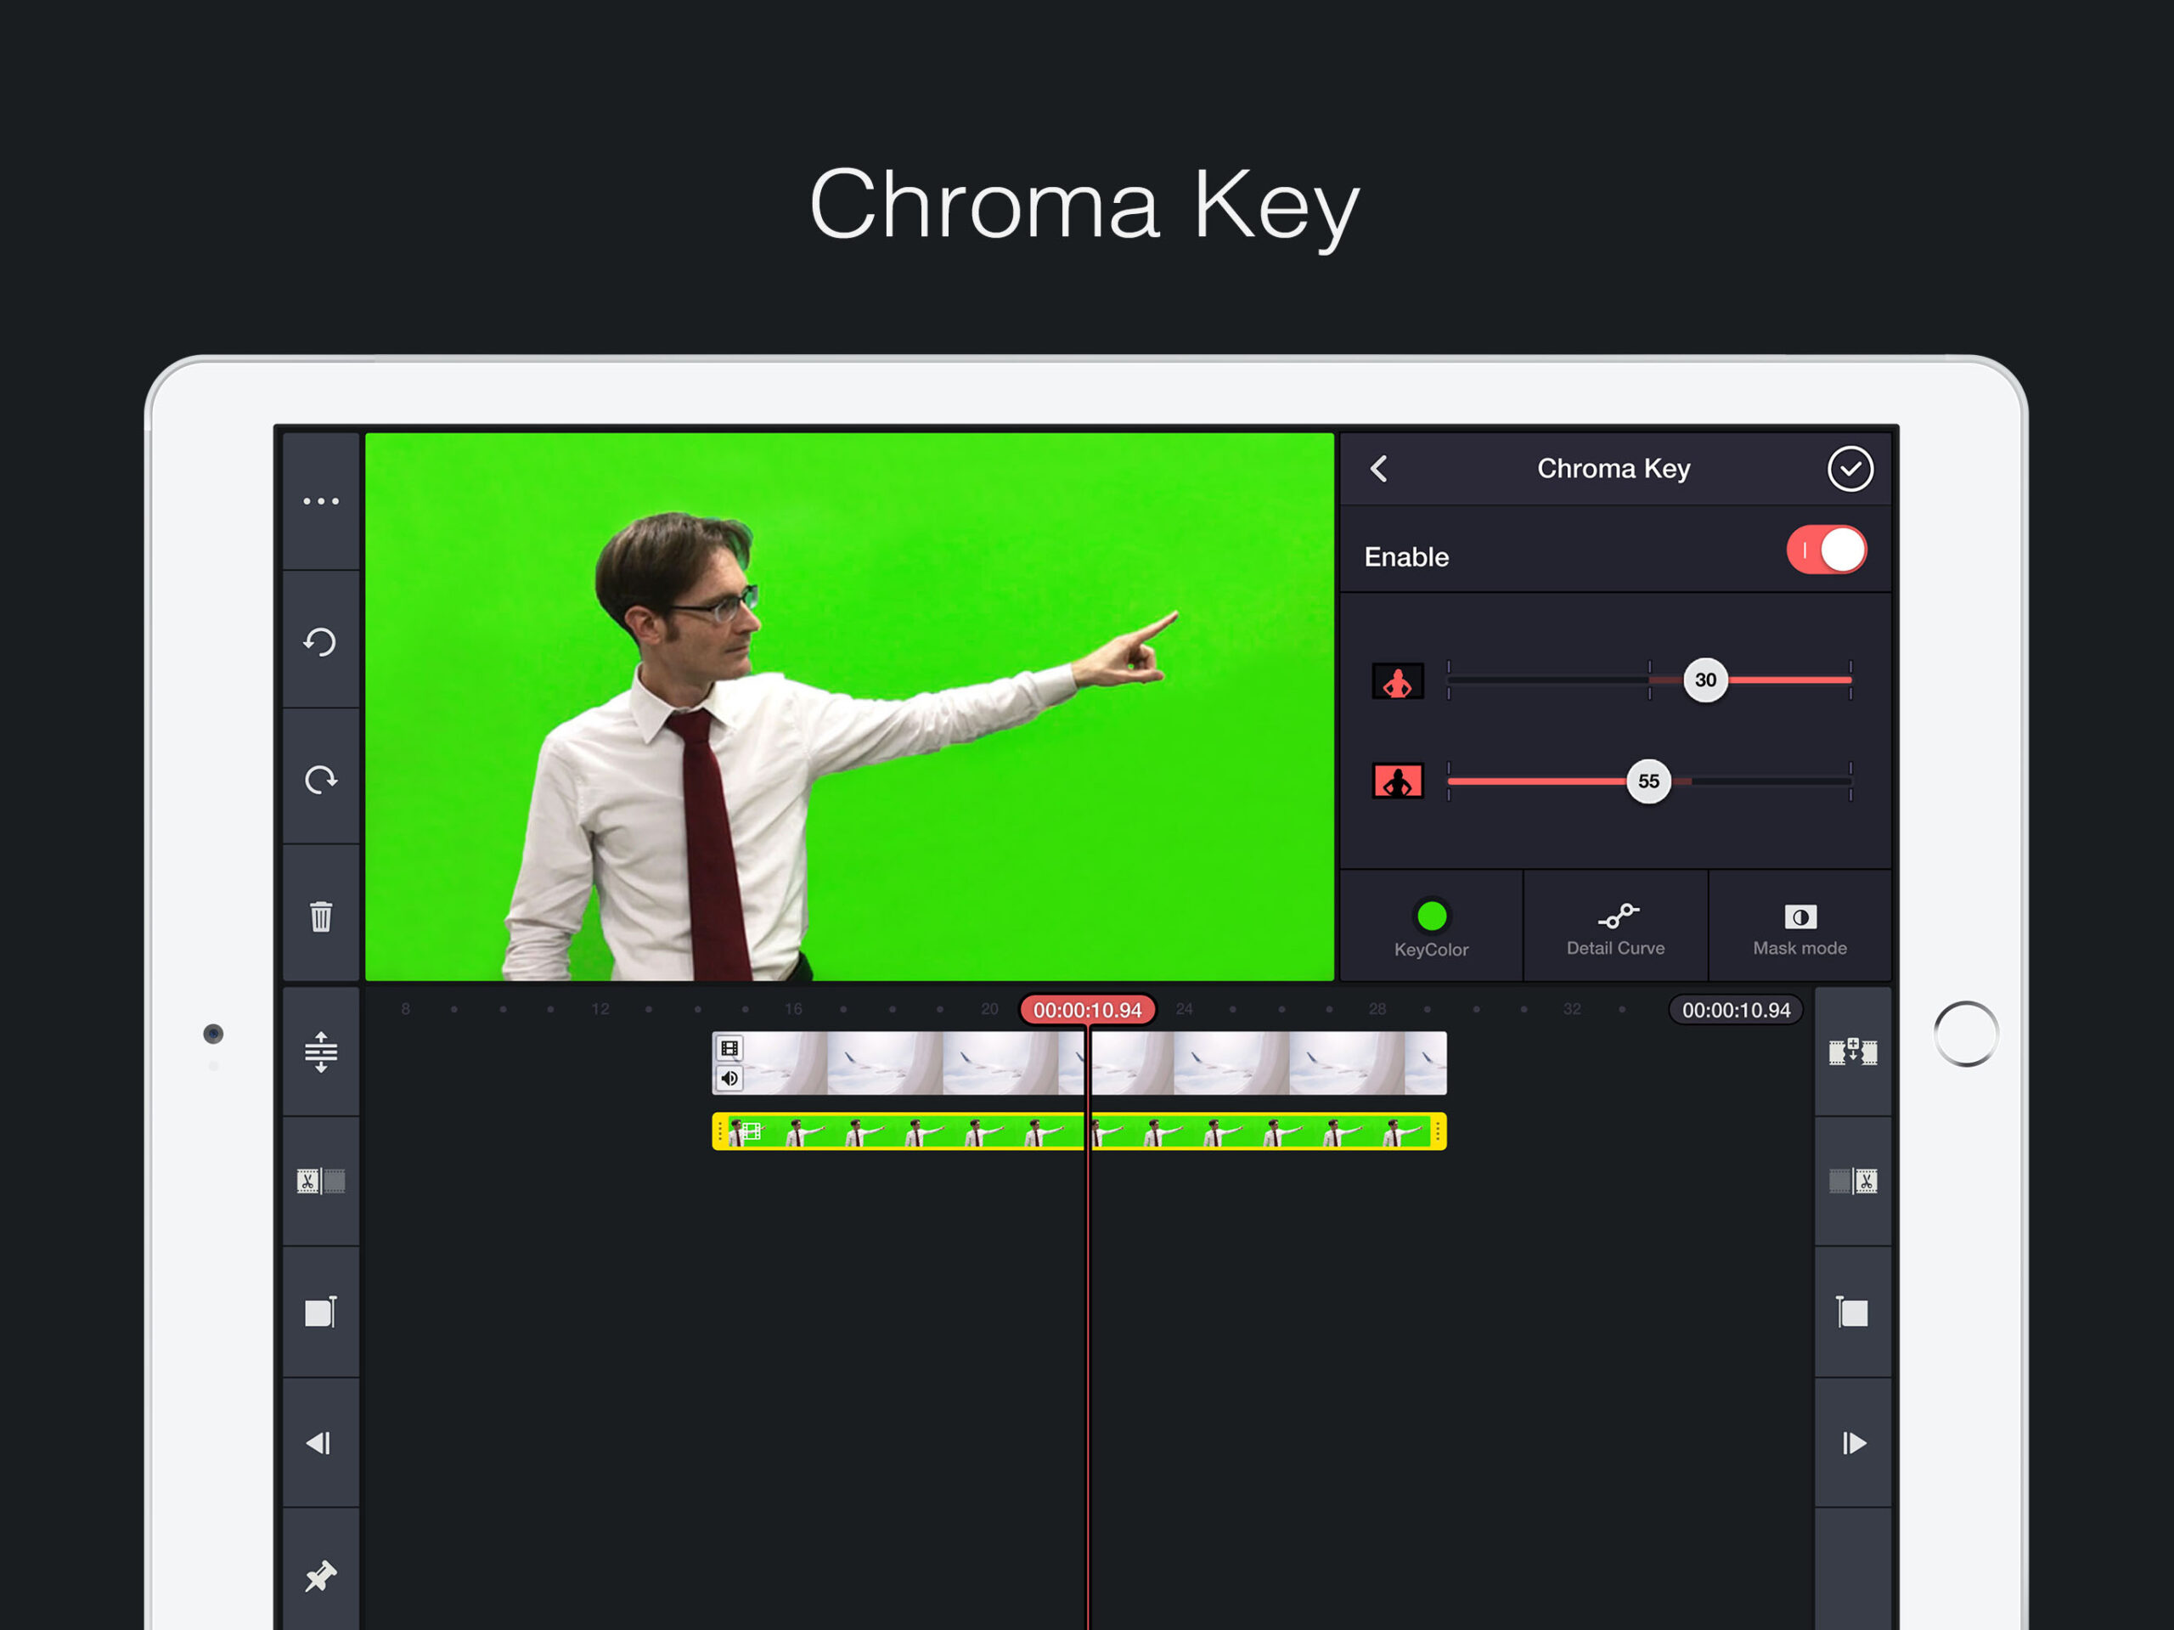This screenshot has height=1630, width=2174.
Task: Pick the green KeyColor swatch
Action: [1431, 917]
